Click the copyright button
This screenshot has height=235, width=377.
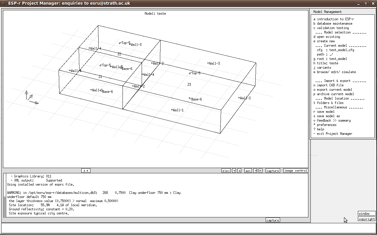pos(366,219)
